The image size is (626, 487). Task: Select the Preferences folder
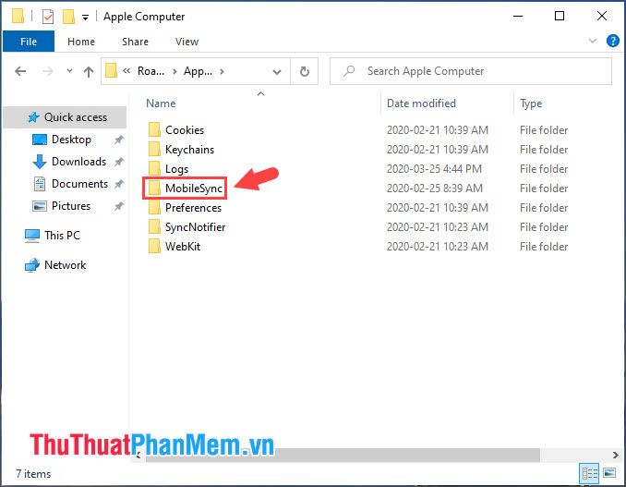(x=193, y=208)
